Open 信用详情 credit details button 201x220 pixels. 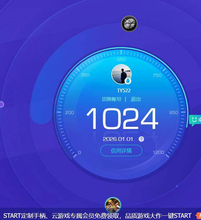121,151
